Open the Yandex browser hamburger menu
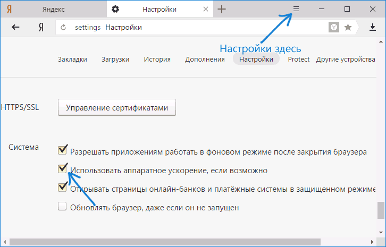This screenshot has width=386, height=247. click(x=297, y=9)
